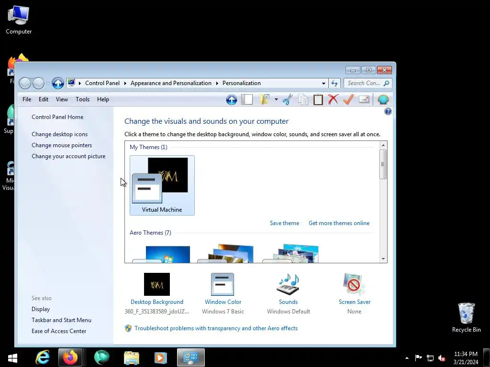Expand the address bar history dropdown

[324, 83]
